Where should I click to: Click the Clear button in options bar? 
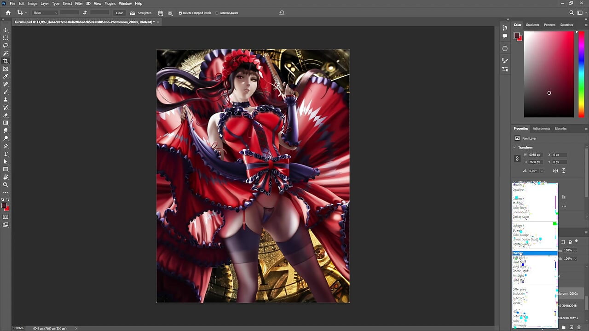tap(119, 13)
